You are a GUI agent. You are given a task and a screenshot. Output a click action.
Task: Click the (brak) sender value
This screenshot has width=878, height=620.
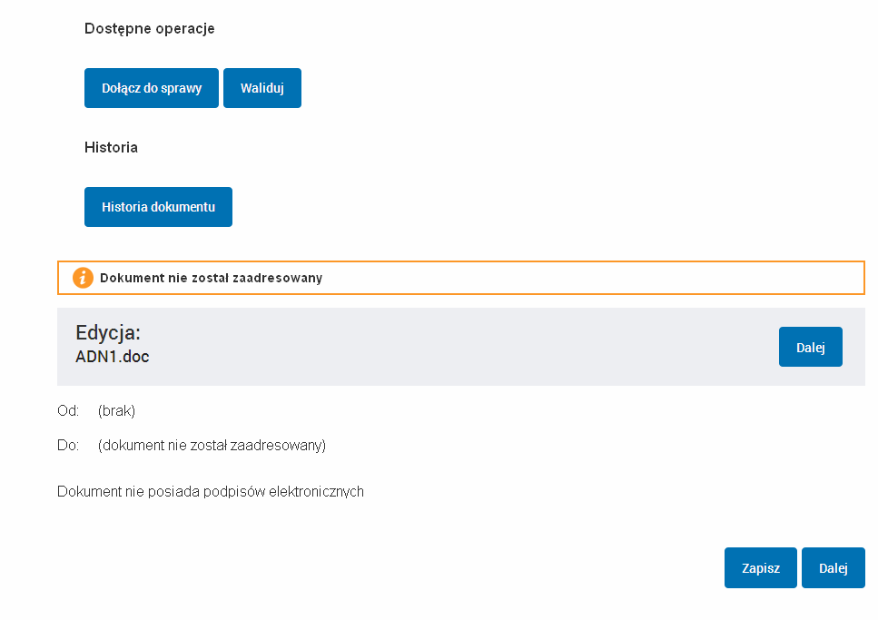(116, 410)
